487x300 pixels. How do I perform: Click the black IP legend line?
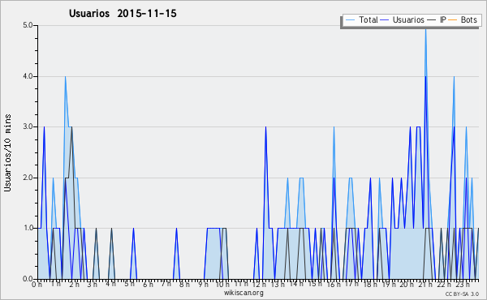click(x=432, y=20)
